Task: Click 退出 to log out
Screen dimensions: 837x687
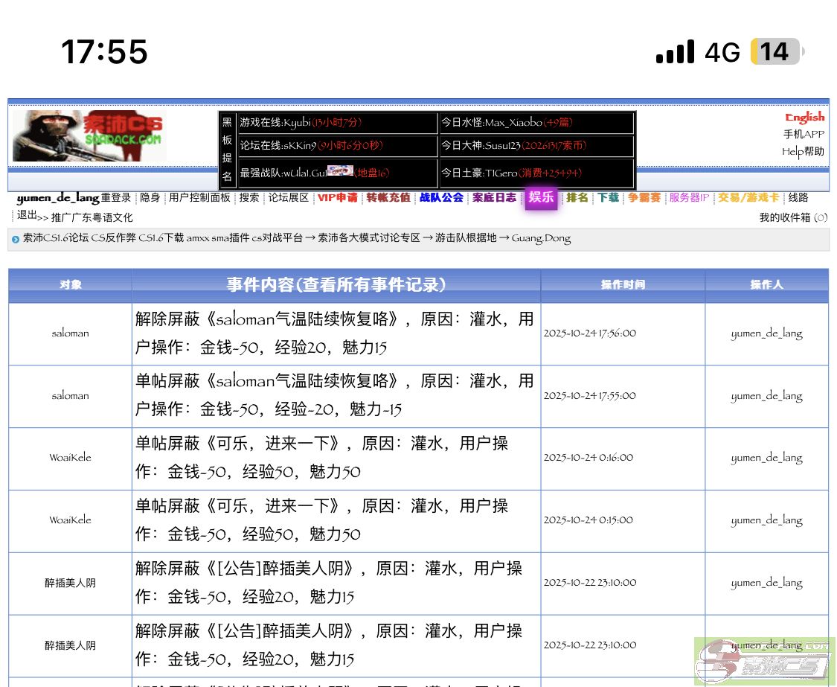Action: coord(27,214)
